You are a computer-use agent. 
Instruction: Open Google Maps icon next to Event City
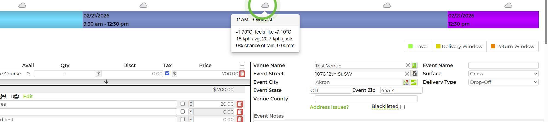click(405, 82)
